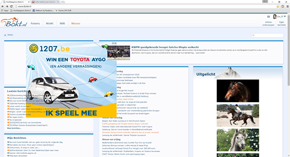Open news 'België: Nuri Dijks succesvol in het Zilveren Spoor'

[x=124, y=121]
